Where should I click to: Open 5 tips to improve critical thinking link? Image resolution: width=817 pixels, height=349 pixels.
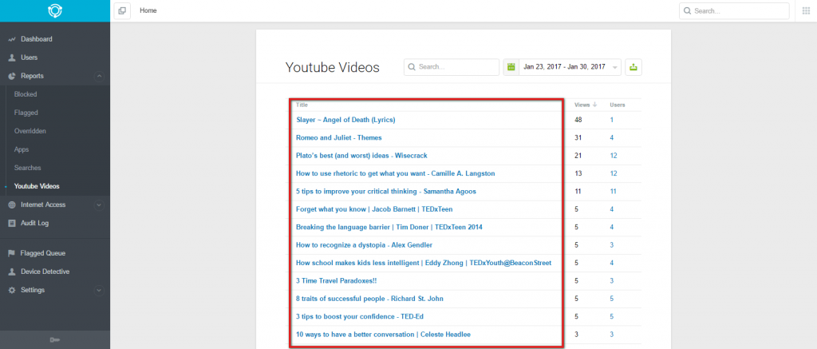click(386, 192)
